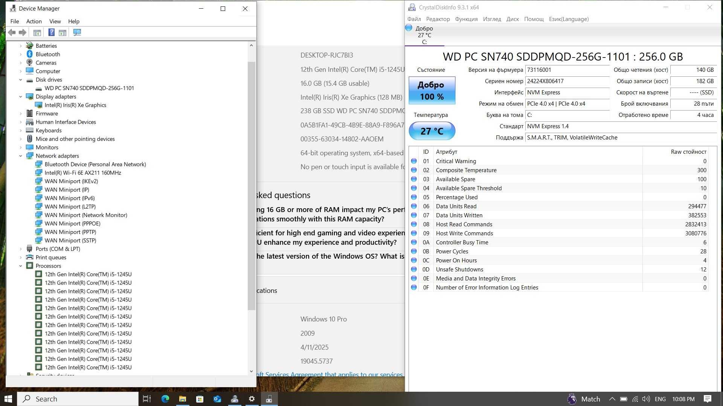Click the Unsafe Shutdowns attribute row
The height and width of the screenshot is (406, 723).
click(x=559, y=269)
